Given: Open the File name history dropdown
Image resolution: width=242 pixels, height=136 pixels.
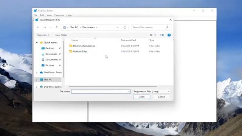Looking at the screenshot, I should 129,91.
